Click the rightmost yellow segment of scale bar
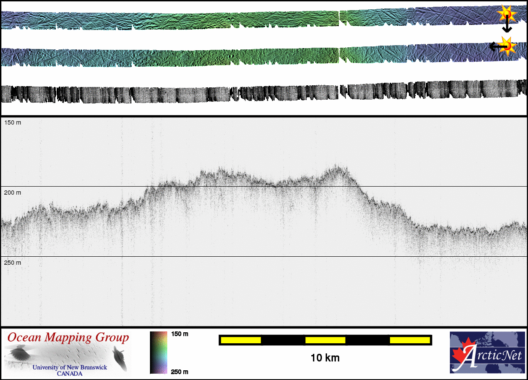Viewport: 528px width, 380px height. click(x=409, y=340)
